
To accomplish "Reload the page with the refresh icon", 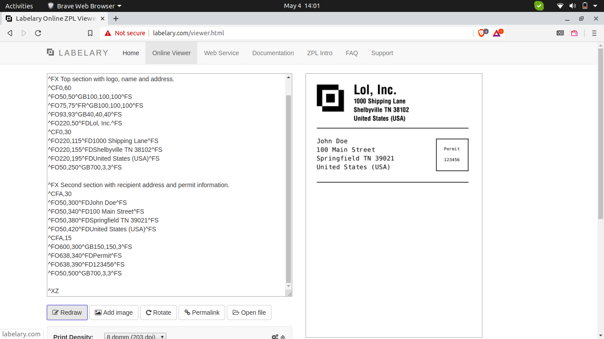I will (x=38, y=33).
